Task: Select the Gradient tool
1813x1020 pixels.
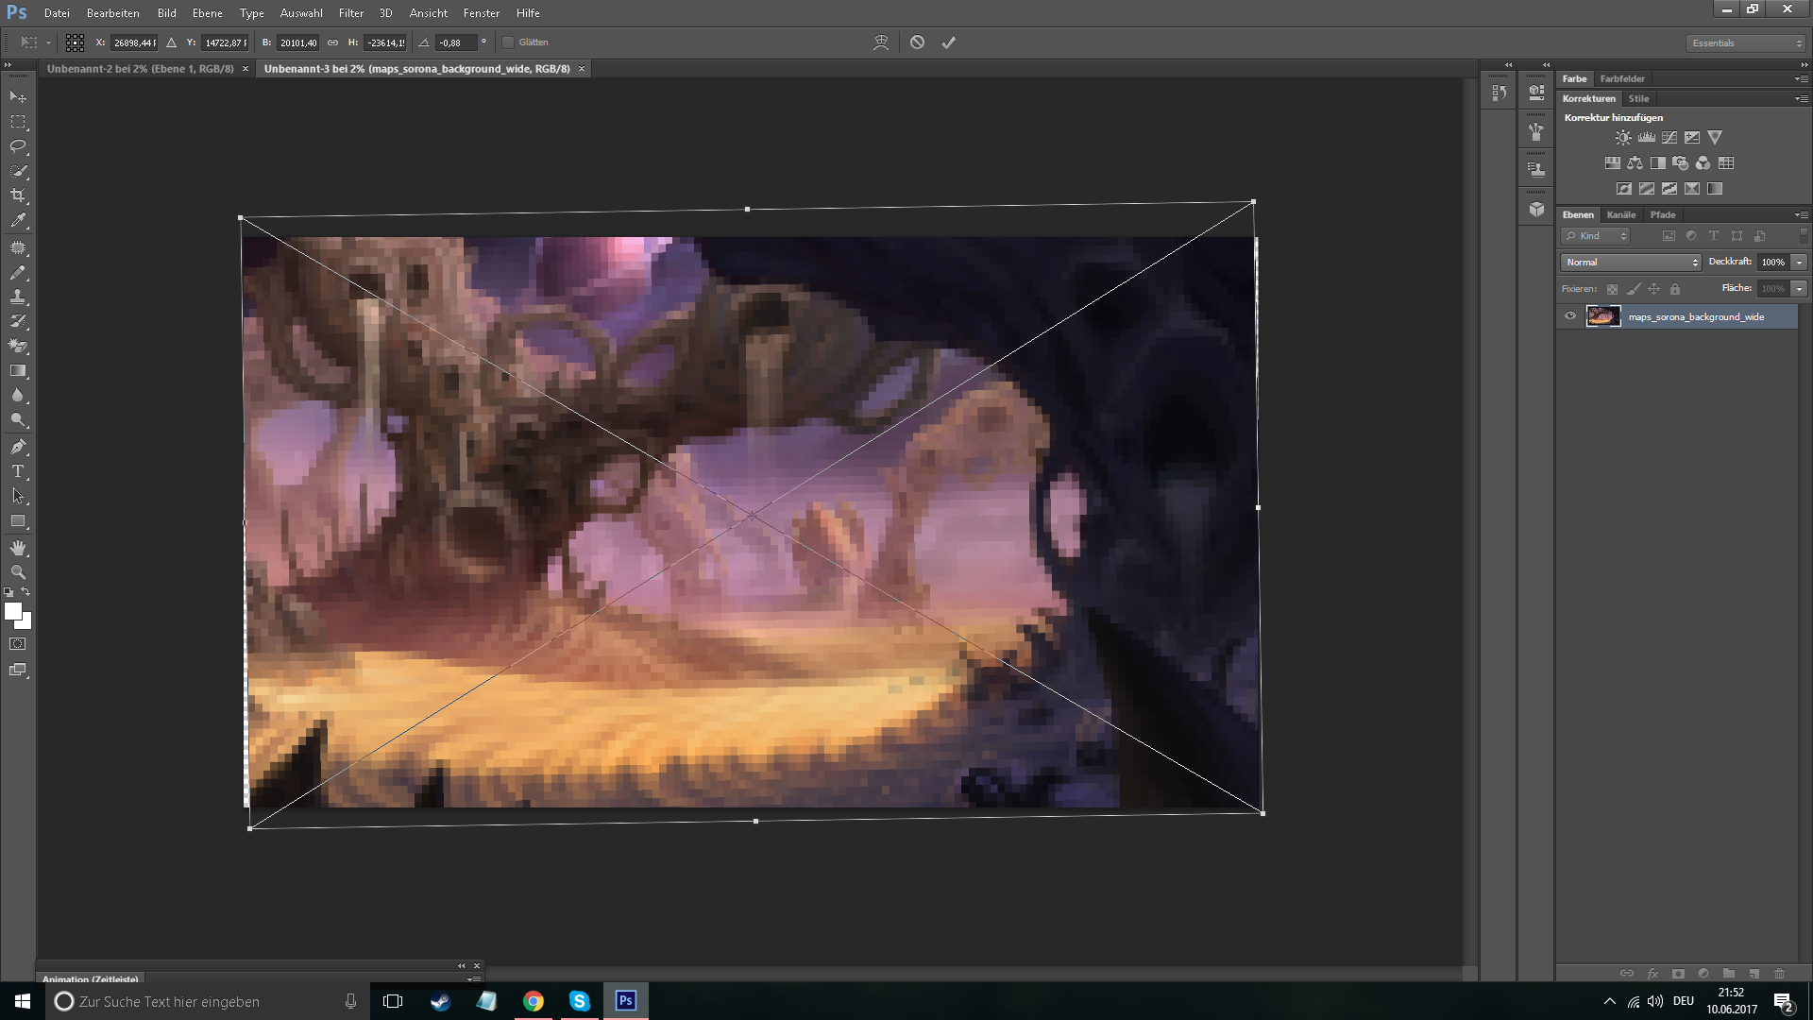Action: (18, 370)
